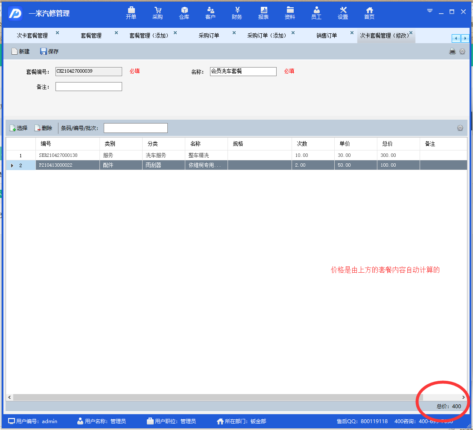Switch to the 套餐管理 tab
The width and height of the screenshot is (473, 430).
(91, 36)
